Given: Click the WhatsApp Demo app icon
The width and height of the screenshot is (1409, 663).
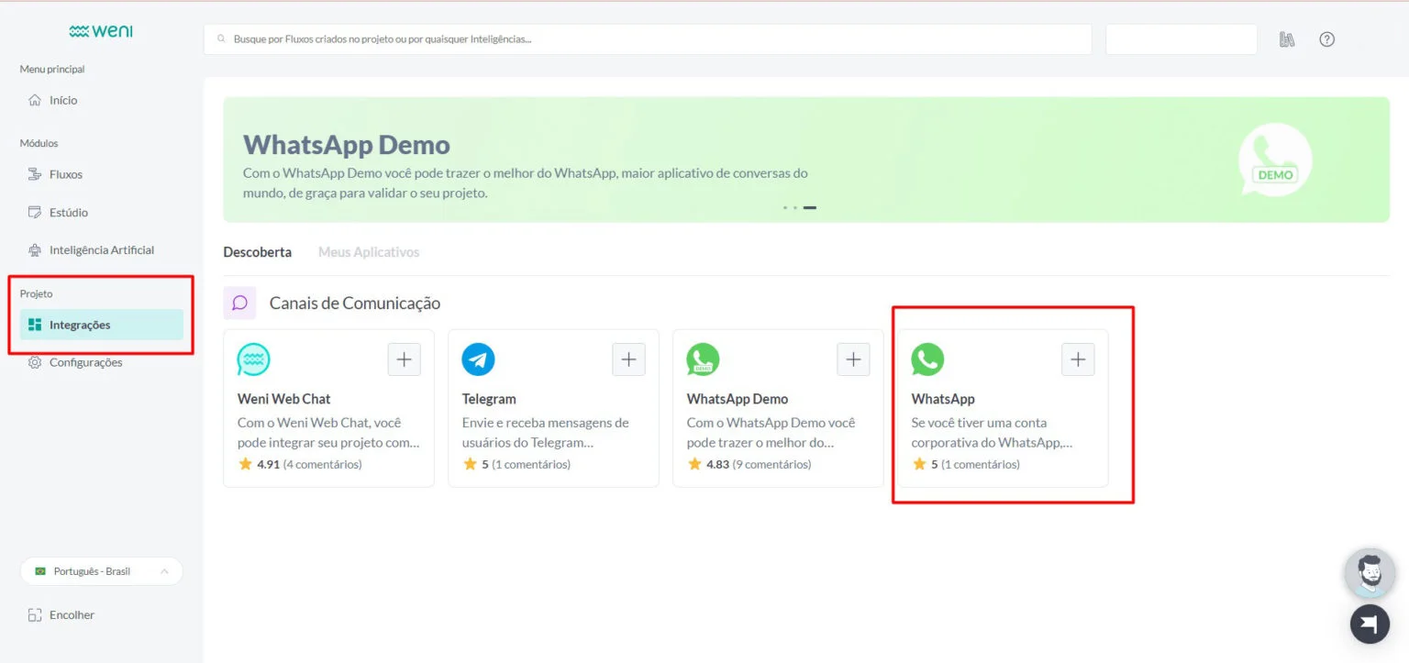Looking at the screenshot, I should click(x=704, y=359).
